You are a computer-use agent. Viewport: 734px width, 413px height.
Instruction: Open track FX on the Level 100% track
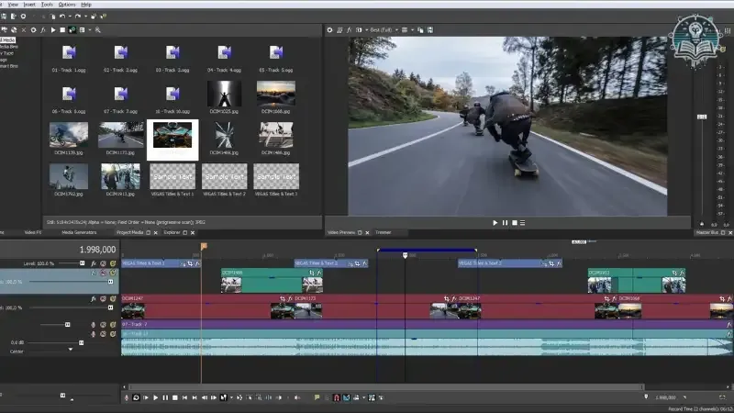[94, 263]
